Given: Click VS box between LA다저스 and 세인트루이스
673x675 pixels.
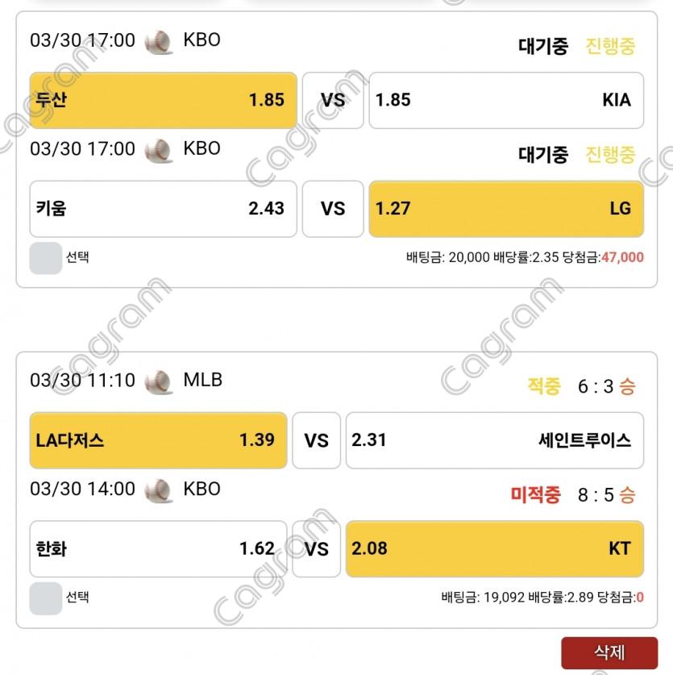Looking at the screenshot, I should pos(316,440).
